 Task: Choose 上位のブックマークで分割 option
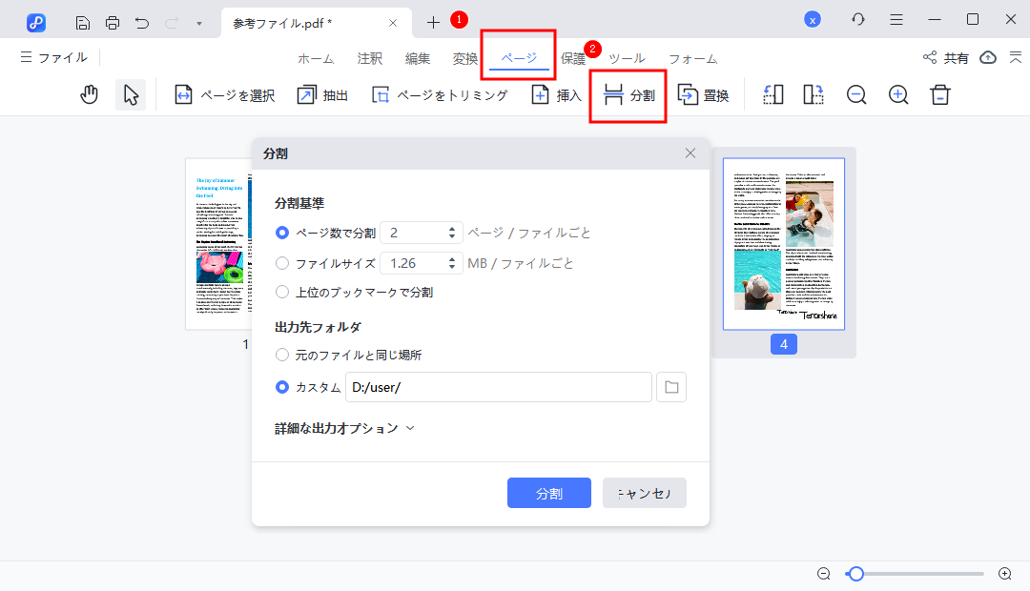(282, 293)
